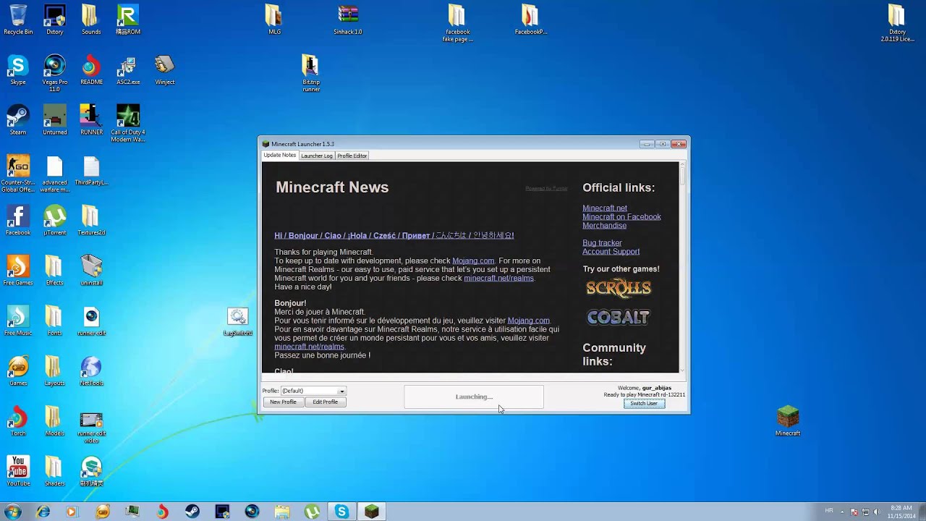Select the Unturned desktop icon

click(x=54, y=120)
